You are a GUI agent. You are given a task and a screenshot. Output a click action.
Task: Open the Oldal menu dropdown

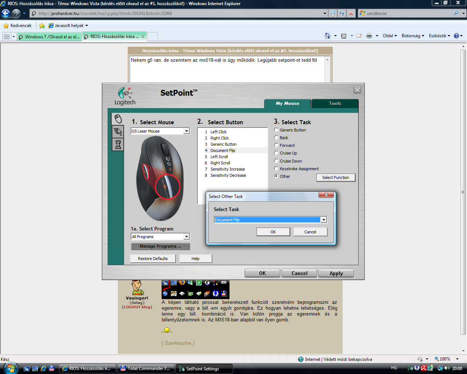390,36
